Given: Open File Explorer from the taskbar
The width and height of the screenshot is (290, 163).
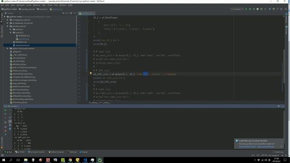Looking at the screenshot, I should click(x=26, y=160).
